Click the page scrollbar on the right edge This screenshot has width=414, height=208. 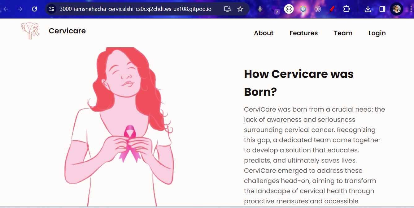click(x=412, y=93)
